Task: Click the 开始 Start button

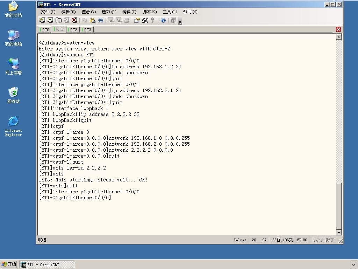Action: [x=9, y=264]
